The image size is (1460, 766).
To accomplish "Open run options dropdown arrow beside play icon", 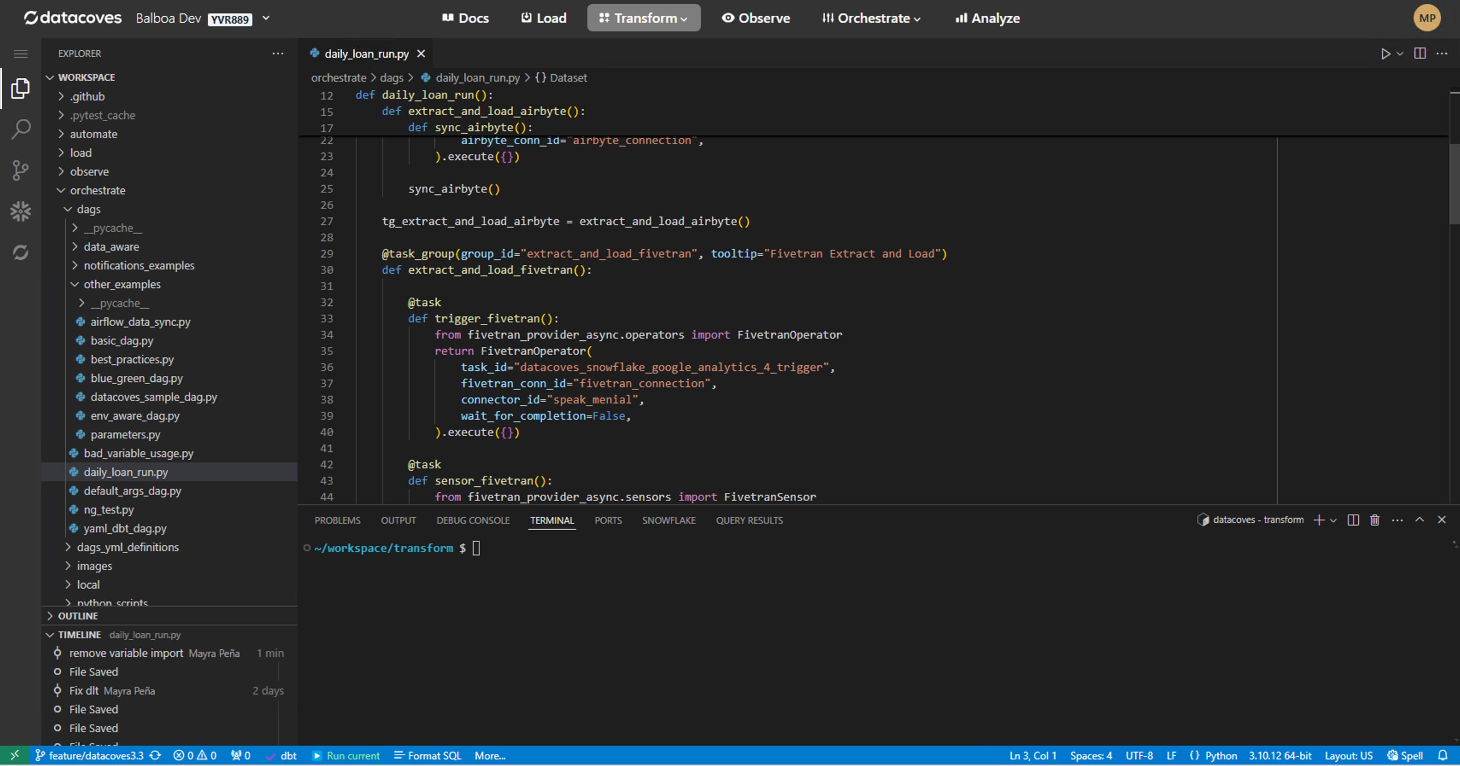I will point(1400,54).
